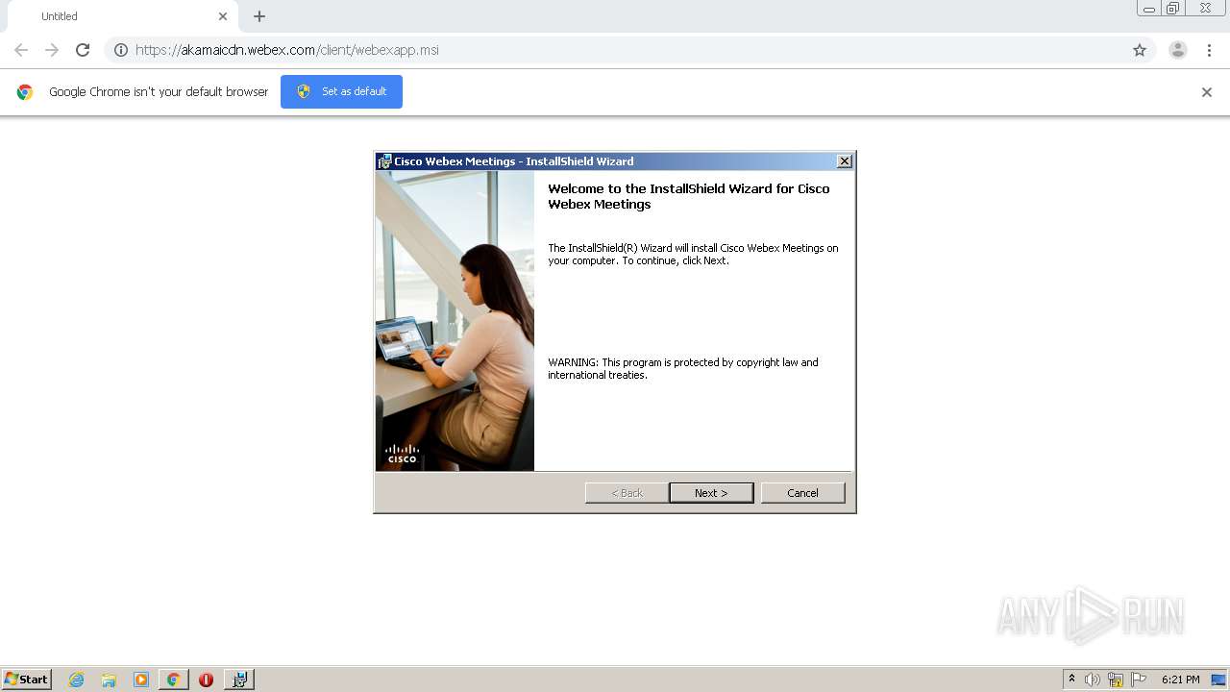Image resolution: width=1230 pixels, height=692 pixels.
Task: Open Windows Explorer from the taskbar
Action: [109, 680]
